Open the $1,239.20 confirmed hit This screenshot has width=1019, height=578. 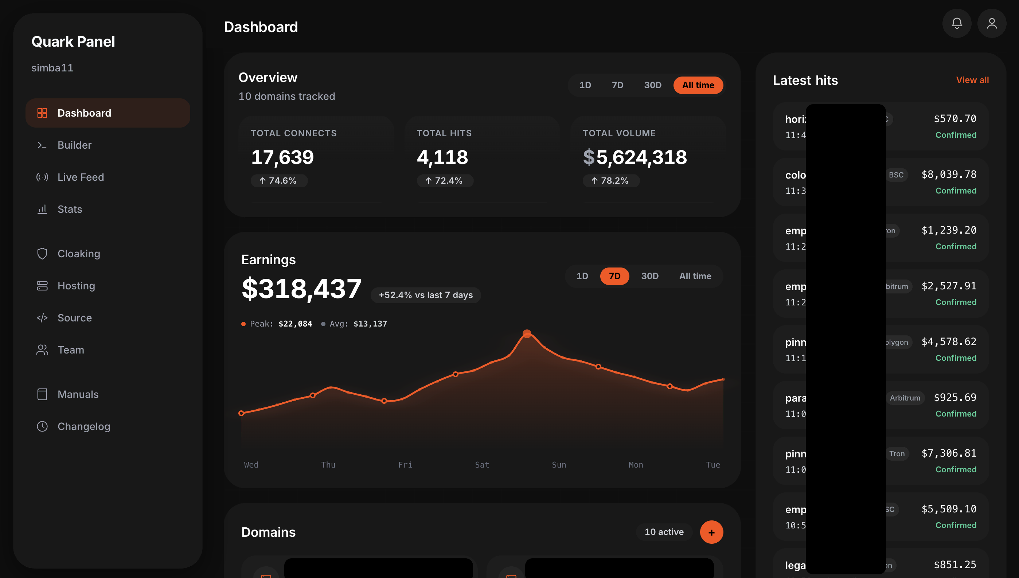881,238
